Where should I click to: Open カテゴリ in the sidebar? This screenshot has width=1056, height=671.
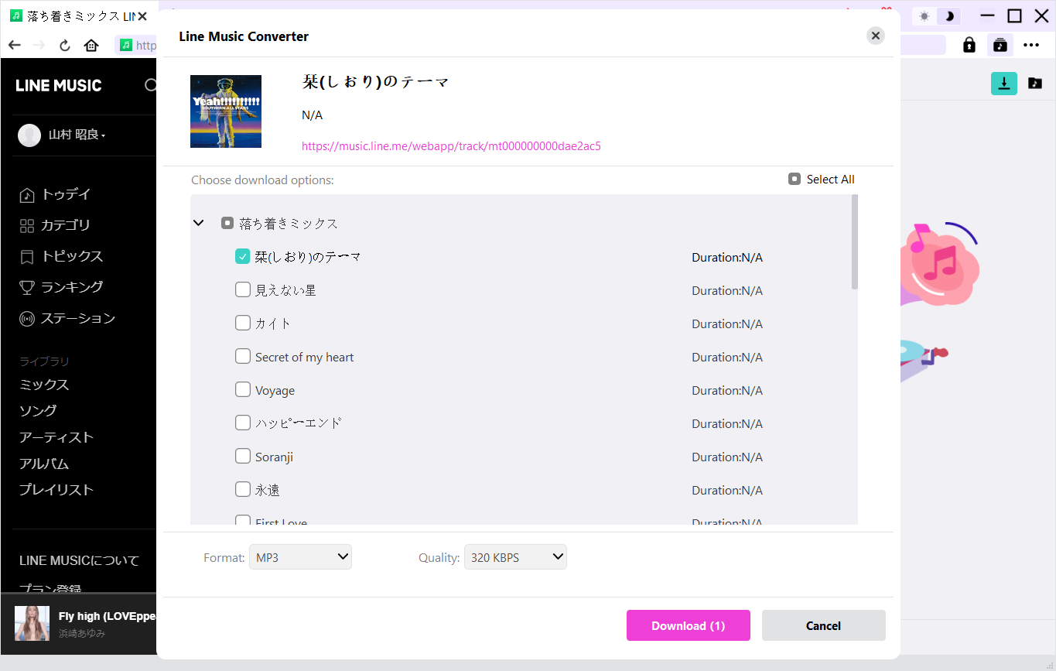click(56, 225)
